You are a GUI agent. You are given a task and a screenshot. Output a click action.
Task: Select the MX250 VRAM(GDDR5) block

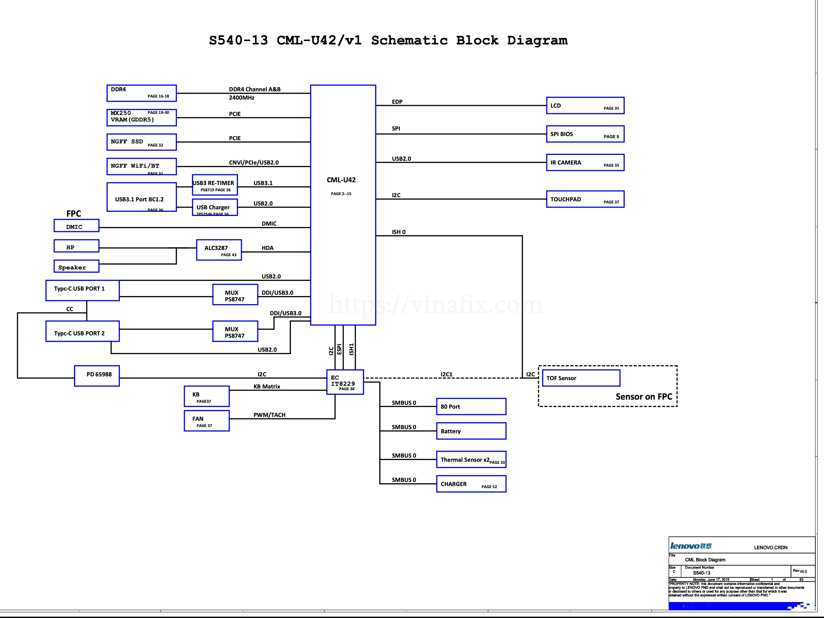point(141,117)
